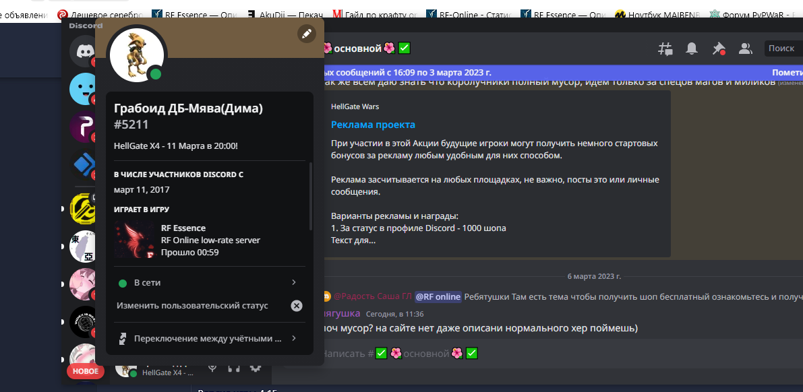
Task: Open Переключение между учётными записями submenu
Action: click(209, 338)
